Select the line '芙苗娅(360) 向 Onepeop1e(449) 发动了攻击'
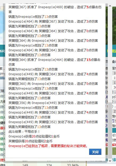 point(53,84)
